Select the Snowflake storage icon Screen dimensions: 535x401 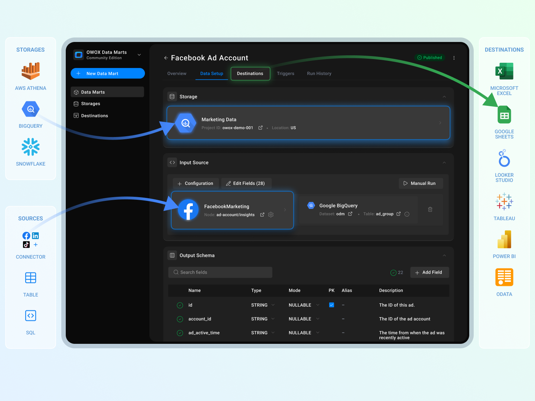[30, 147]
